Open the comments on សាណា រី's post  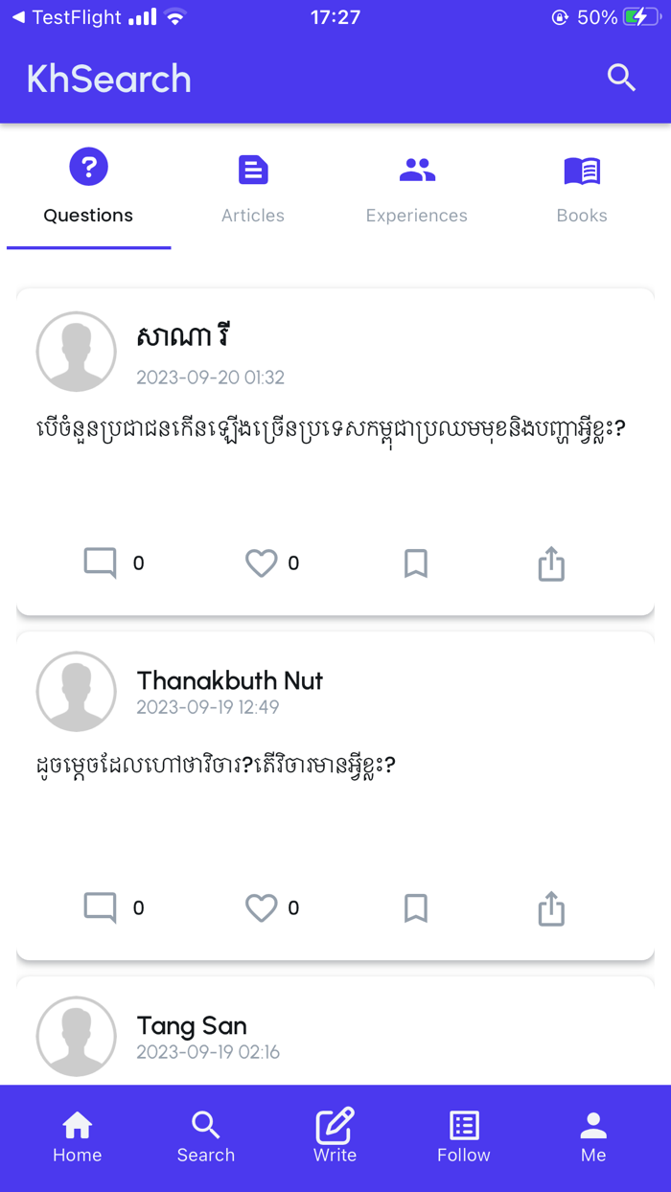click(x=100, y=563)
